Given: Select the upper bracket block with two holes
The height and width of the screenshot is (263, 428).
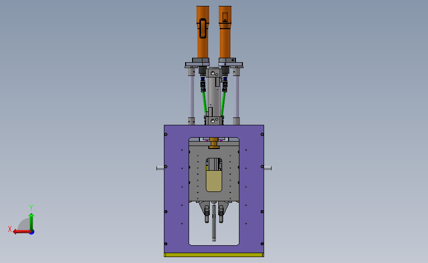Looking at the screenshot, I should point(214,73).
